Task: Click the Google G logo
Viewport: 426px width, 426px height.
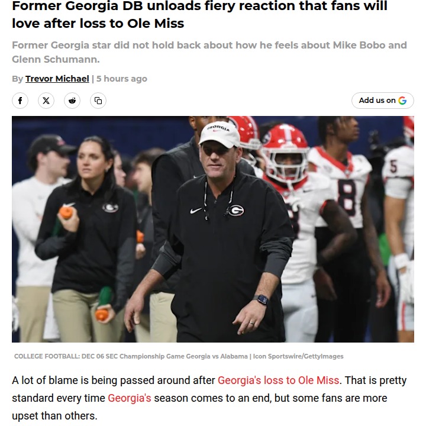Action: point(403,101)
